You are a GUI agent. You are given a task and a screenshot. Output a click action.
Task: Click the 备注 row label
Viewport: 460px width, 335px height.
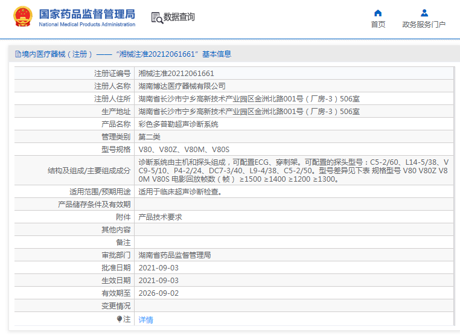123,242
